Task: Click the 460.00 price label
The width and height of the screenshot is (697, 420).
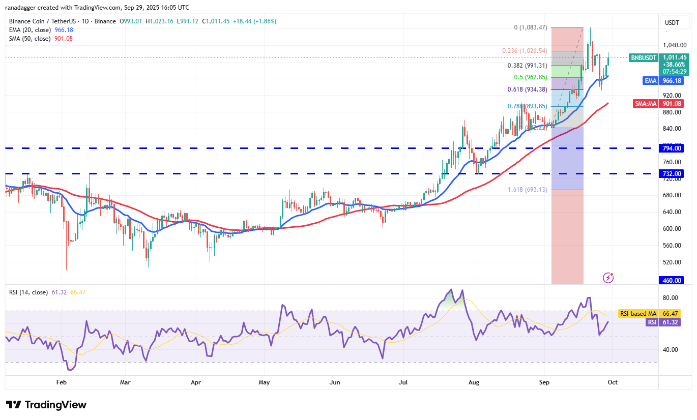Action: tap(671, 280)
